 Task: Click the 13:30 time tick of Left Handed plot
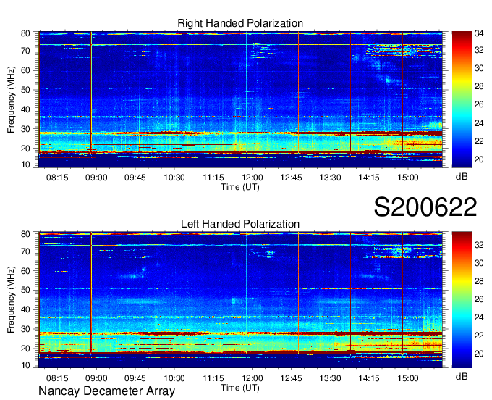coord(330,378)
